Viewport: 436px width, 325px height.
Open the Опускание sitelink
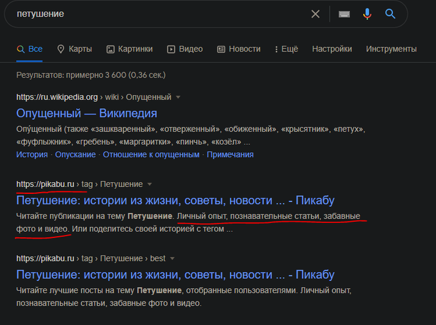[75, 155]
